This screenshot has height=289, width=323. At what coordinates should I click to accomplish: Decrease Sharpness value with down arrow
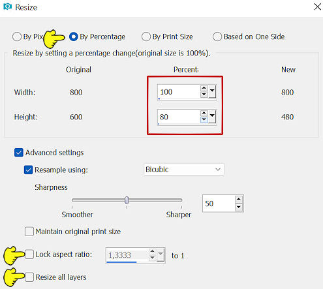click(239, 207)
